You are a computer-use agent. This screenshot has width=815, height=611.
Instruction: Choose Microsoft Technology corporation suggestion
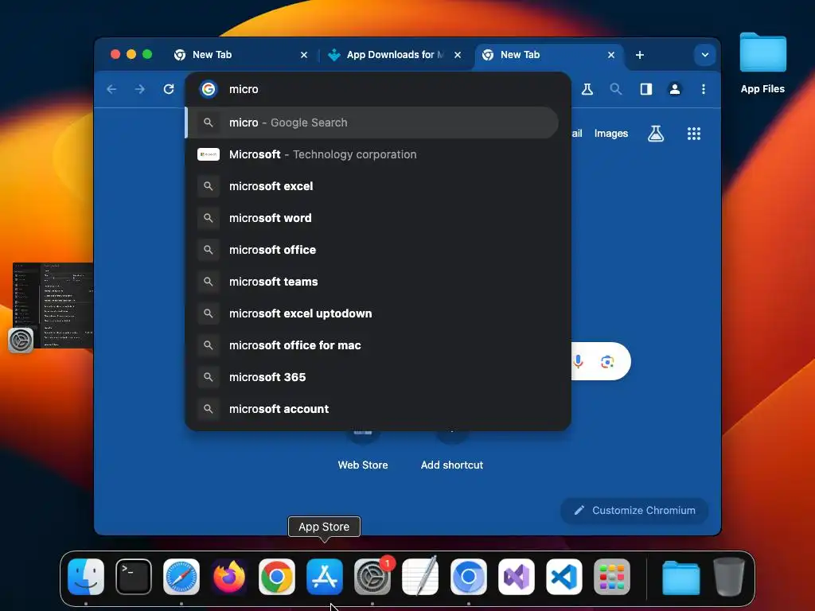(372, 154)
